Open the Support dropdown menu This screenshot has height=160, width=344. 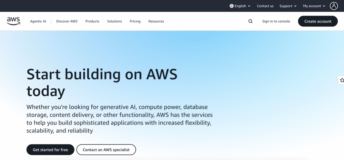click(x=288, y=6)
